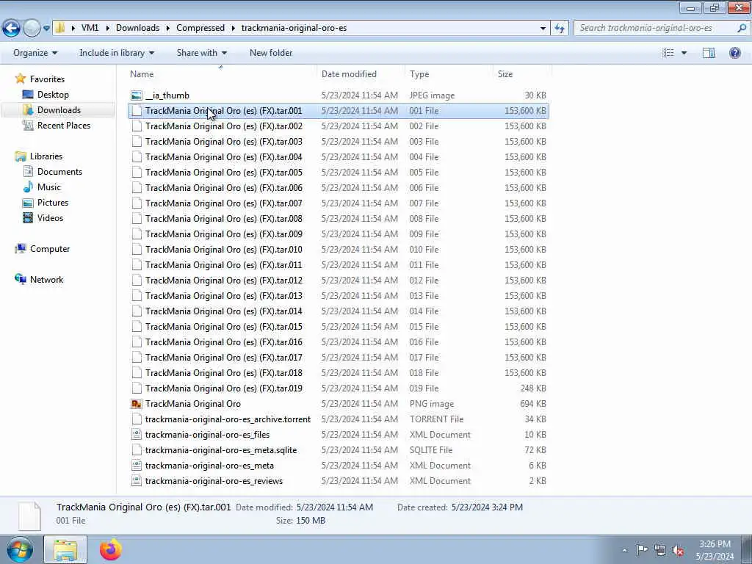Select the trackmania-original-oro-es_archive.torrent file icon

coord(137,419)
